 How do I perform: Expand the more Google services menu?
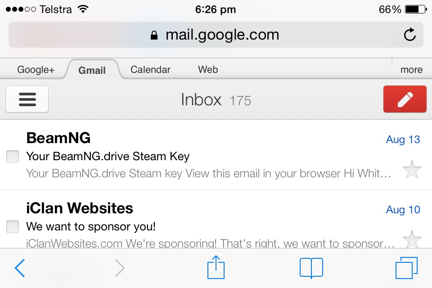click(x=412, y=70)
